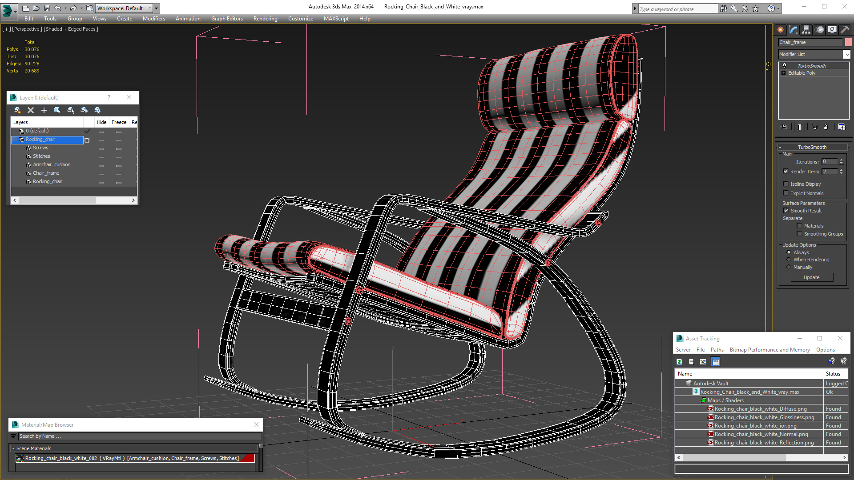The width and height of the screenshot is (854, 480).
Task: Click the Redo arrow icon
Action: tap(73, 8)
